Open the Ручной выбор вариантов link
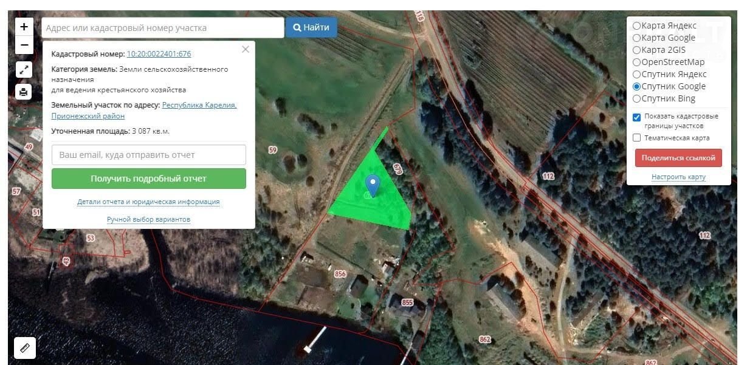 pyautogui.click(x=149, y=219)
